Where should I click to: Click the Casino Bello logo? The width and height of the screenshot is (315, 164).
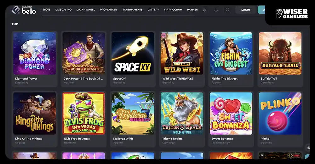click(24, 10)
